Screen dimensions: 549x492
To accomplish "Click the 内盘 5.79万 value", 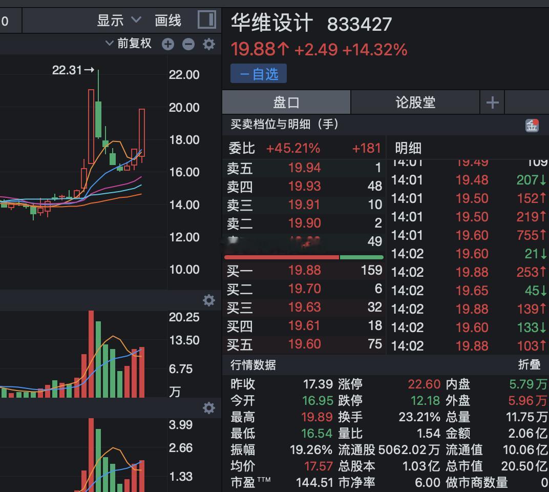I will click(x=528, y=384).
